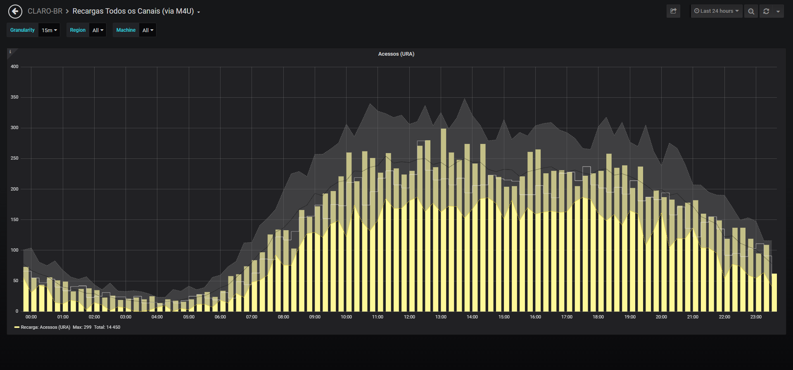
Task: Toggle the Recarga: Acessos (URA) legend series
Action: [45, 327]
